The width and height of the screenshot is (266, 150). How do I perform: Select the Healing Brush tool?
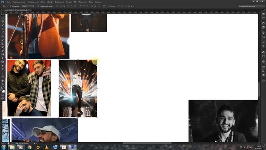(x=2, y=36)
